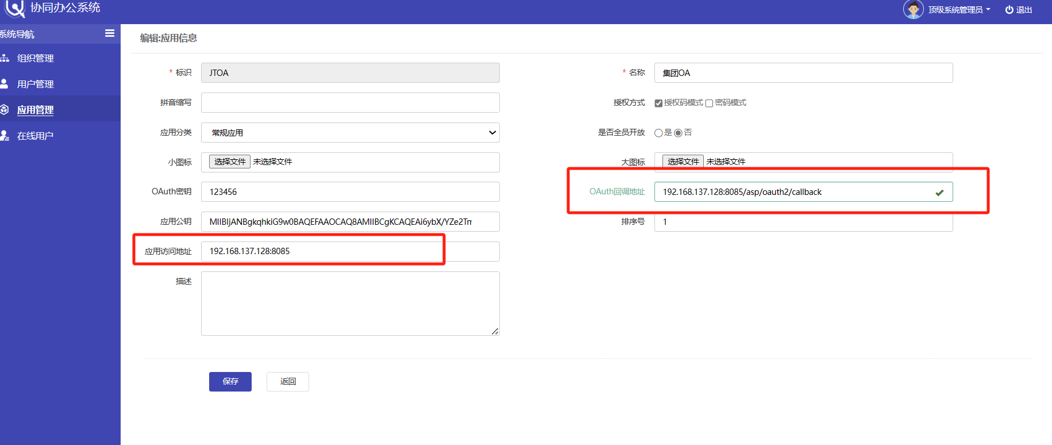Click the 保存 button

[x=230, y=382]
